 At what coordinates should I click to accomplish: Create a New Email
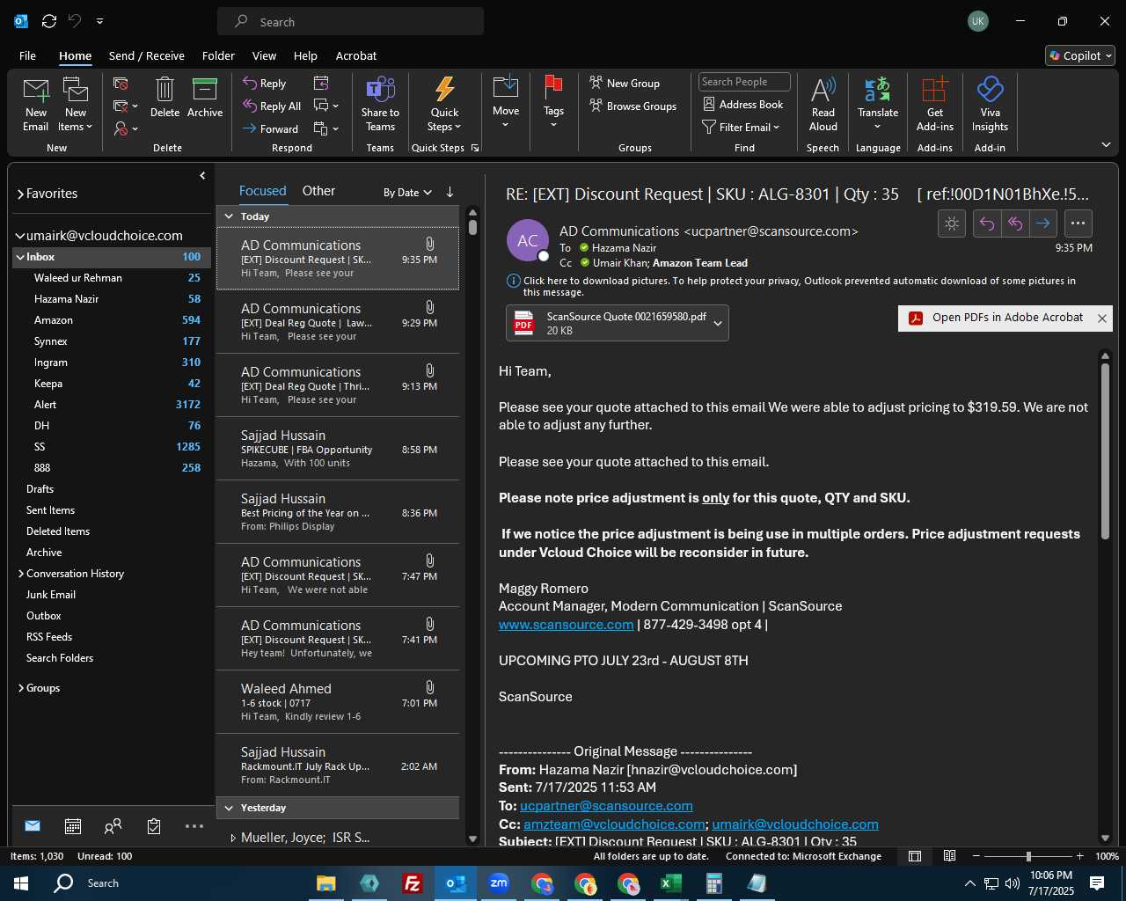coord(36,105)
